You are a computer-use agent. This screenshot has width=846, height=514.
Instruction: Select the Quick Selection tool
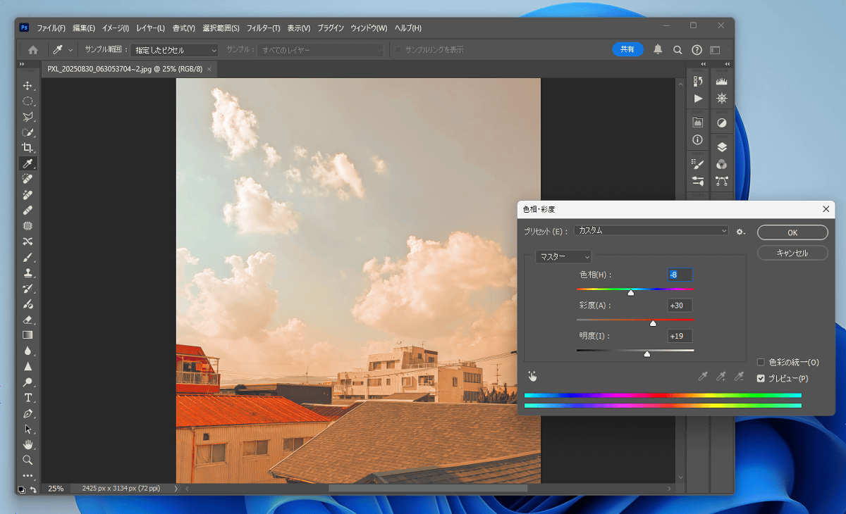coord(28,132)
